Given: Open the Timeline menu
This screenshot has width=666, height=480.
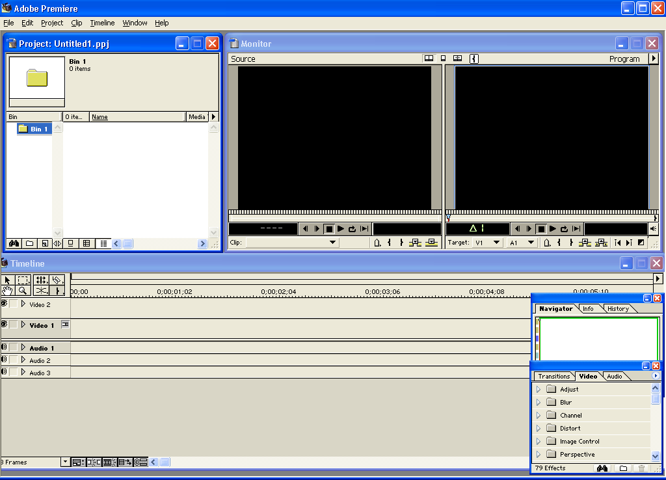Looking at the screenshot, I should coord(102,23).
